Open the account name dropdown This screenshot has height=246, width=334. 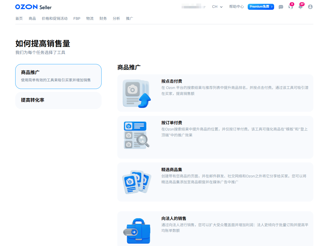(193, 7)
